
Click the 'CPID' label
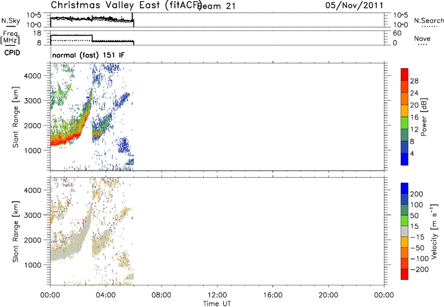[12, 53]
